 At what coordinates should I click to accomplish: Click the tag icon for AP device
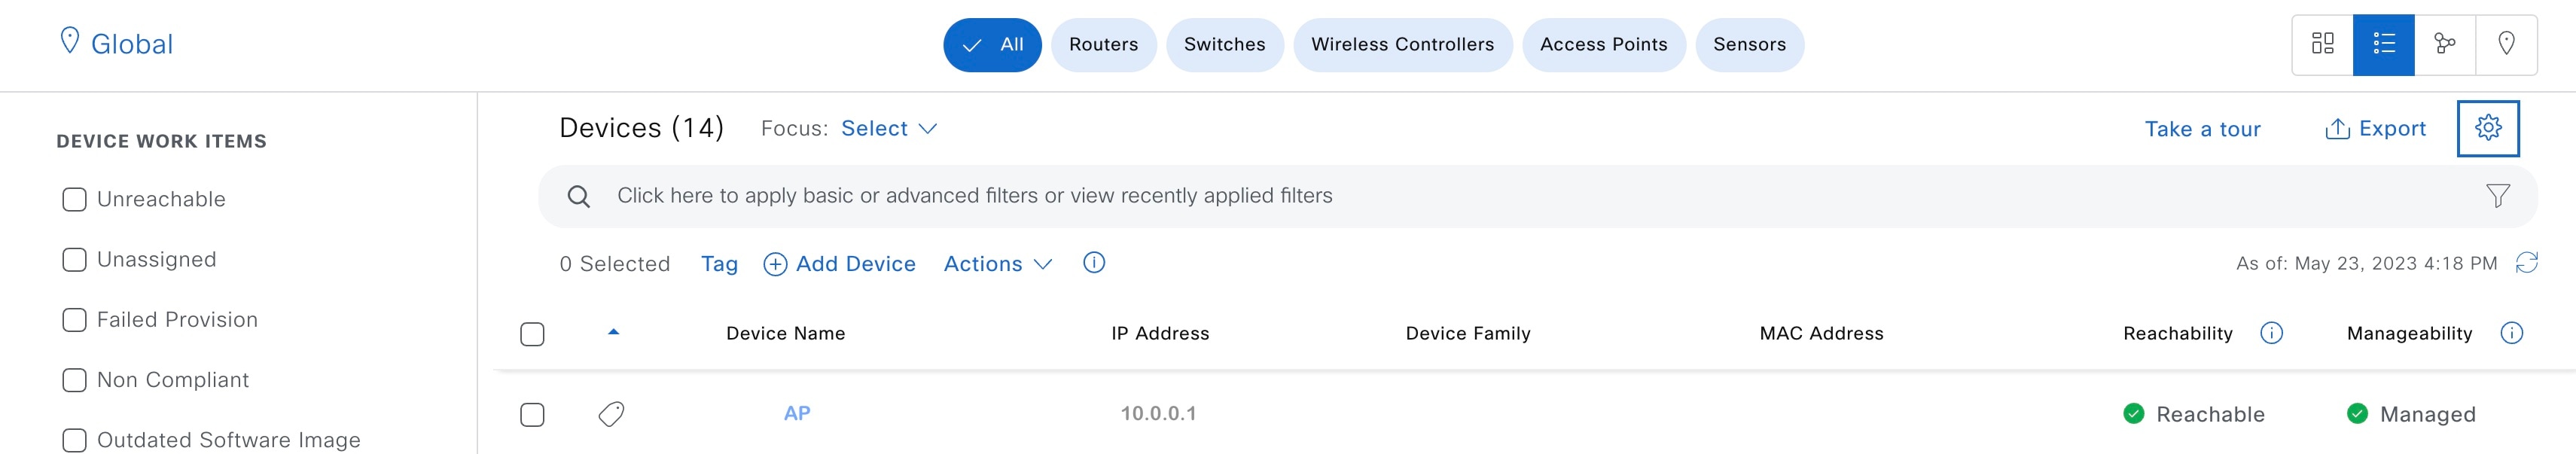(611, 414)
